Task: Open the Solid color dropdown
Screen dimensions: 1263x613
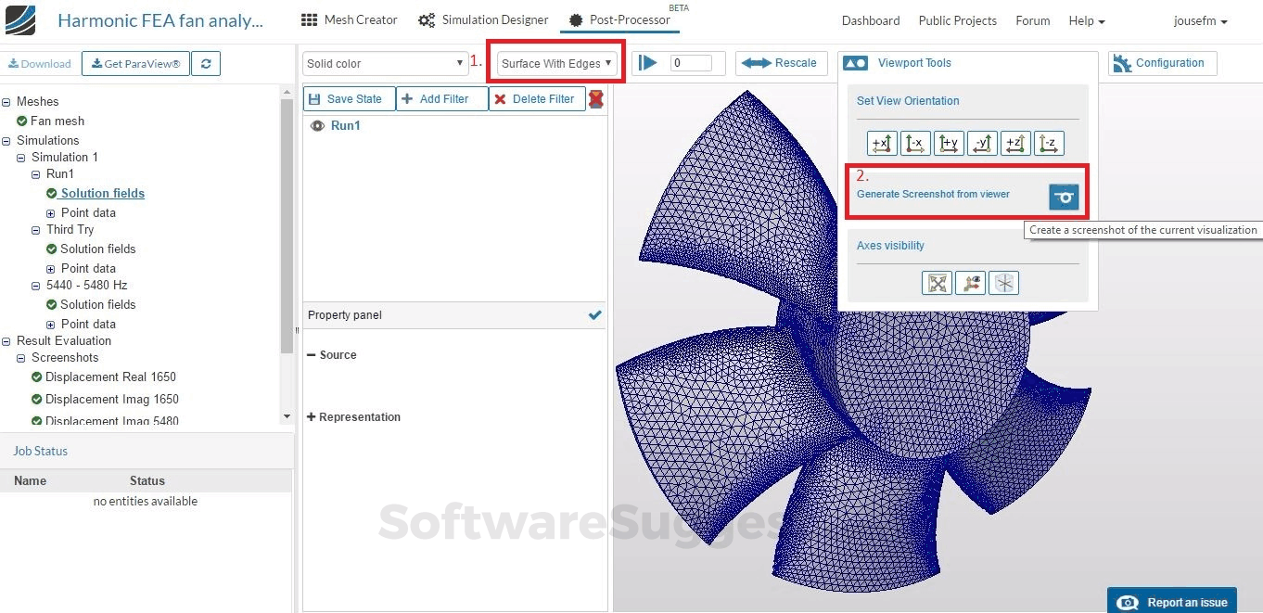Action: pos(385,63)
